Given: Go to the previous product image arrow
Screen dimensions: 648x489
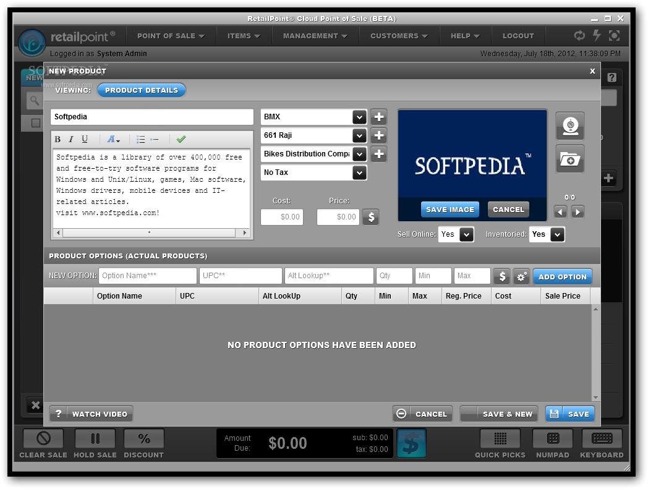Looking at the screenshot, I should [x=560, y=212].
